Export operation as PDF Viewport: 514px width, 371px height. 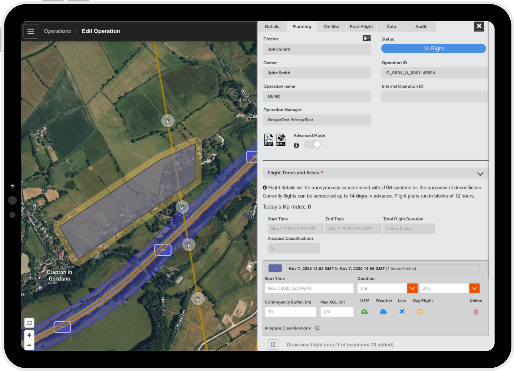click(268, 140)
